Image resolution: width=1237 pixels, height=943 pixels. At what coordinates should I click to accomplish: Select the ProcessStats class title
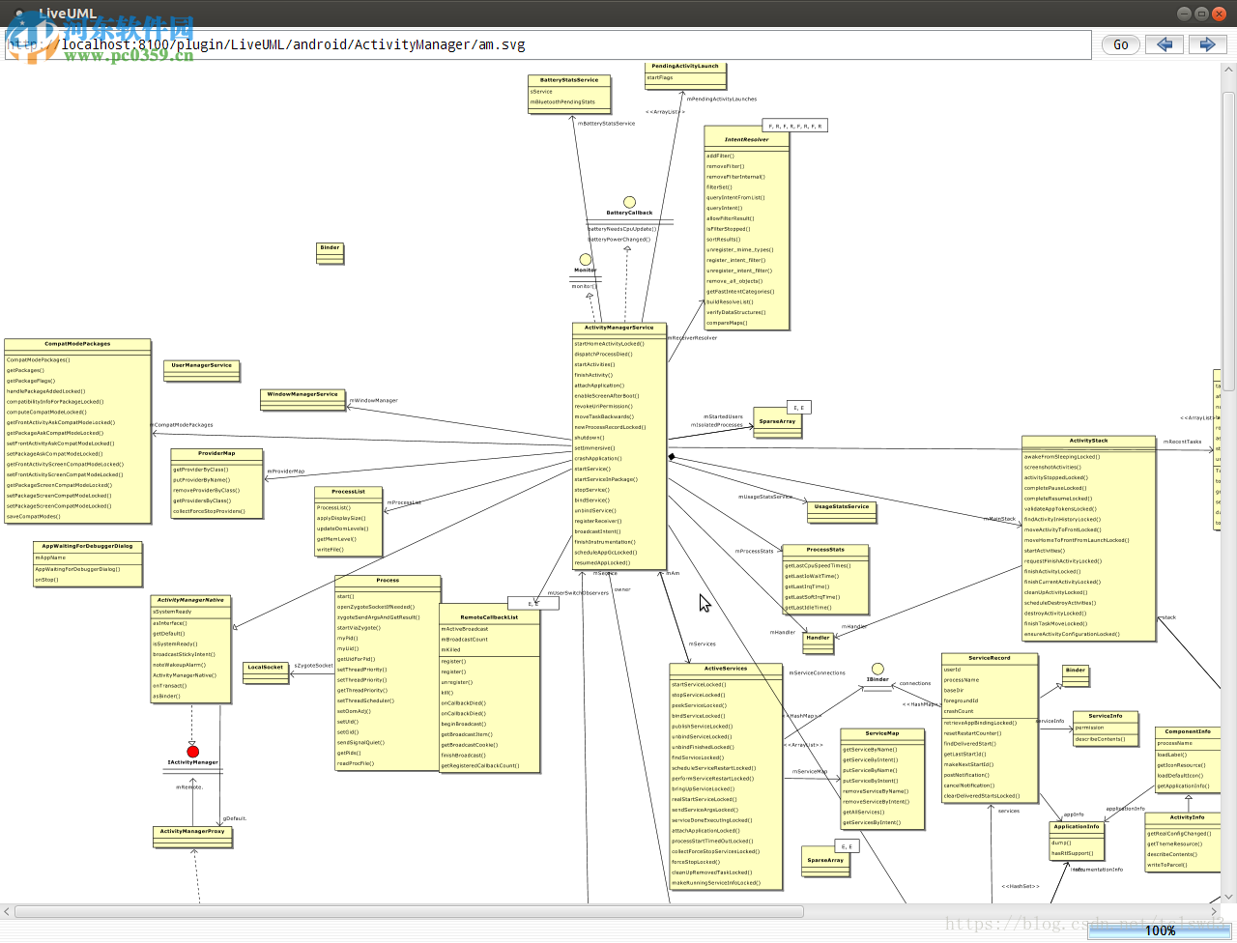click(825, 550)
